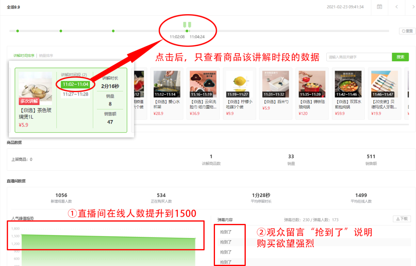Open the 云朵洗脸巾 product thumbnail
This screenshot has height=266, width=416.
203,84
